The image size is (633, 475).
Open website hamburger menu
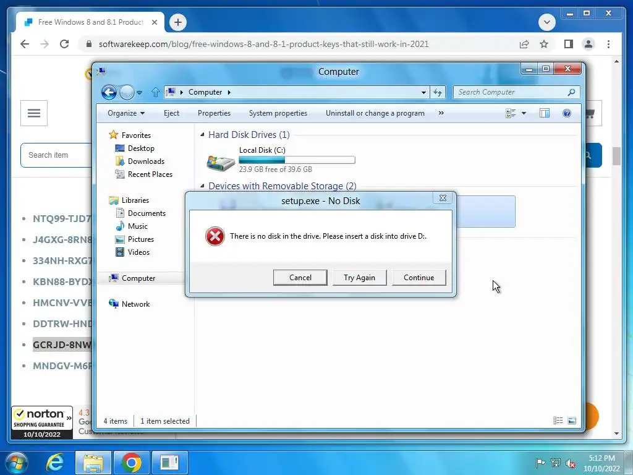[34, 113]
